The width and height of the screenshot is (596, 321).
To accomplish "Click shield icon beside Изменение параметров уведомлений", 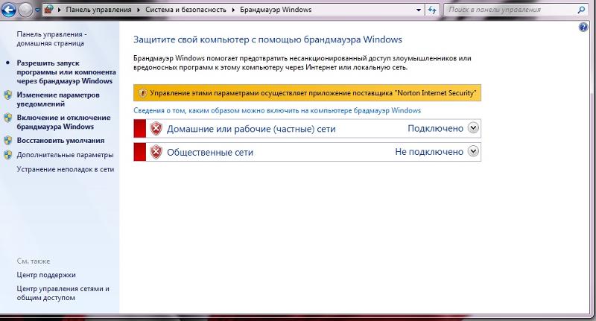I will (8, 95).
